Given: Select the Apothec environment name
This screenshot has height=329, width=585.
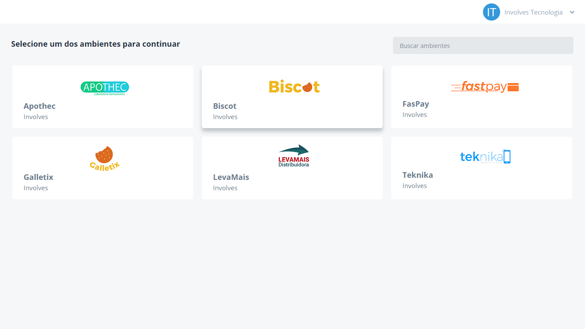Looking at the screenshot, I should 39,106.
